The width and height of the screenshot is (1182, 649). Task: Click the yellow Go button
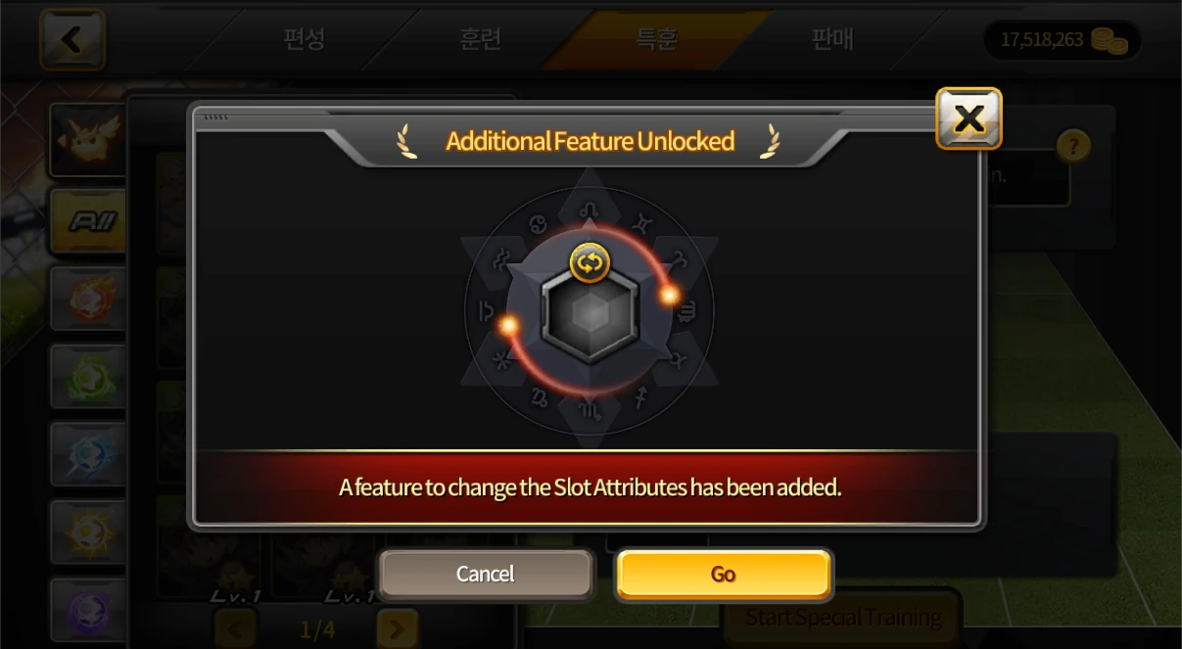[x=724, y=574]
